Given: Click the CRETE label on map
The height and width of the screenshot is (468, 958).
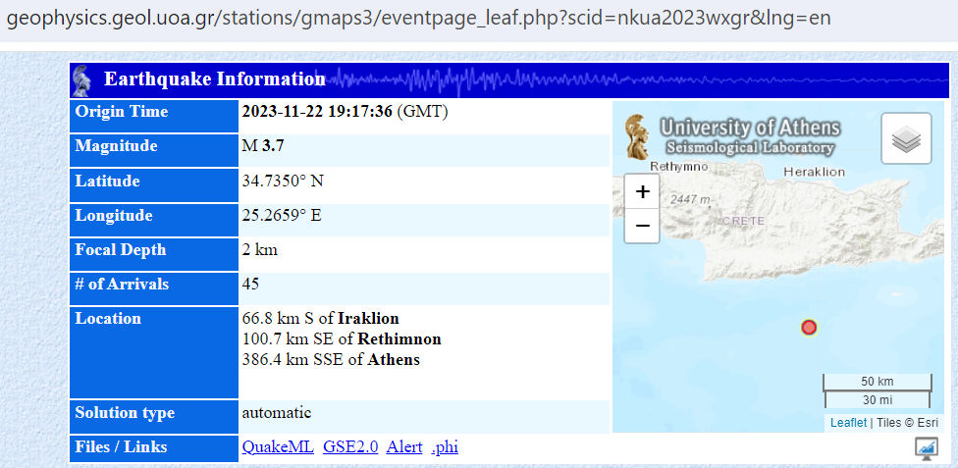Looking at the screenshot, I should [742, 222].
